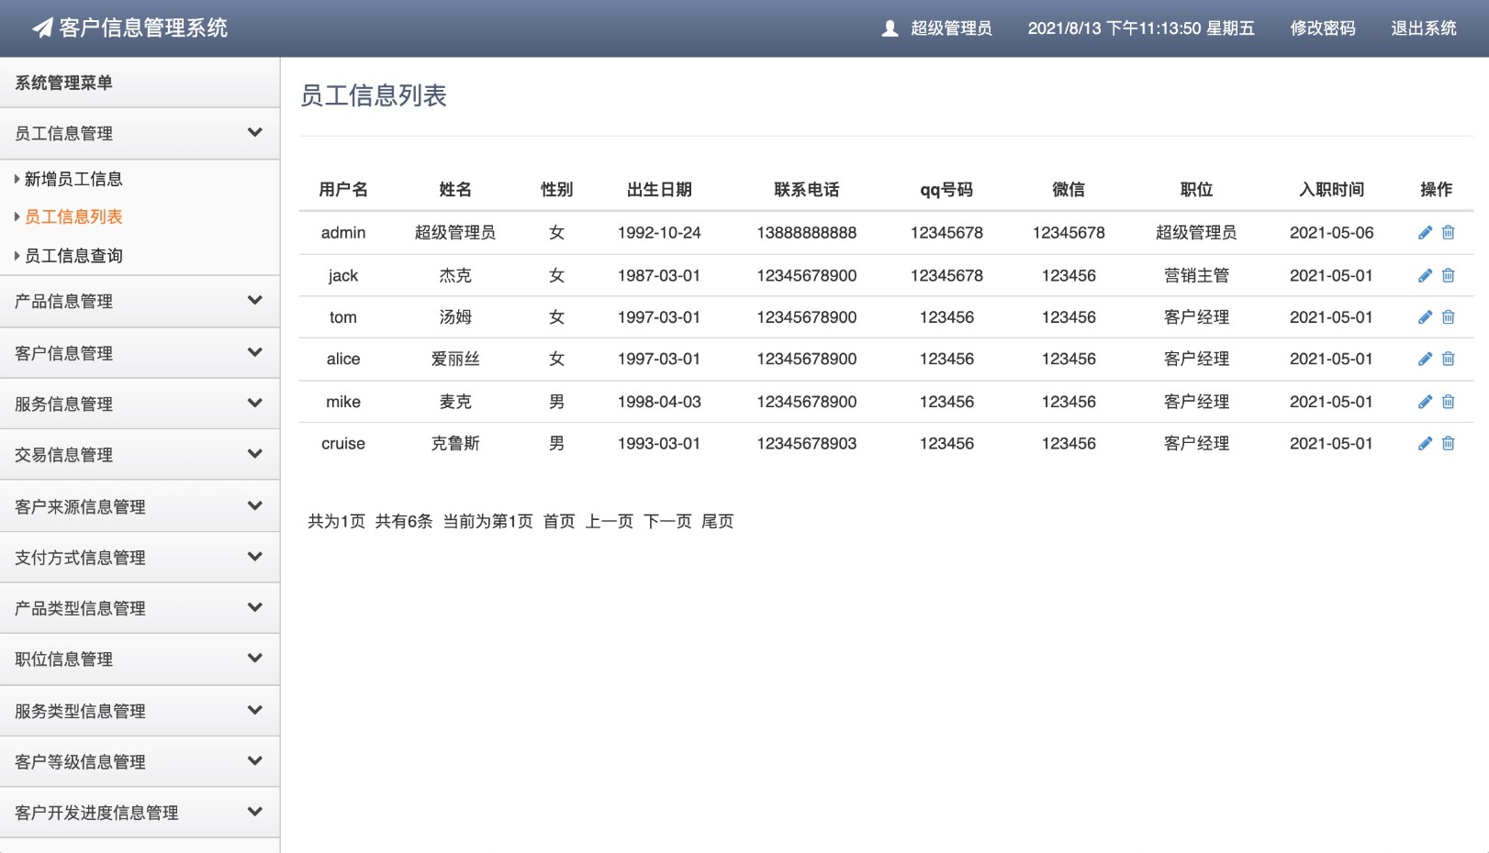Click the paper plane logo icon
Image resolution: width=1489 pixels, height=853 pixels.
coord(42,28)
